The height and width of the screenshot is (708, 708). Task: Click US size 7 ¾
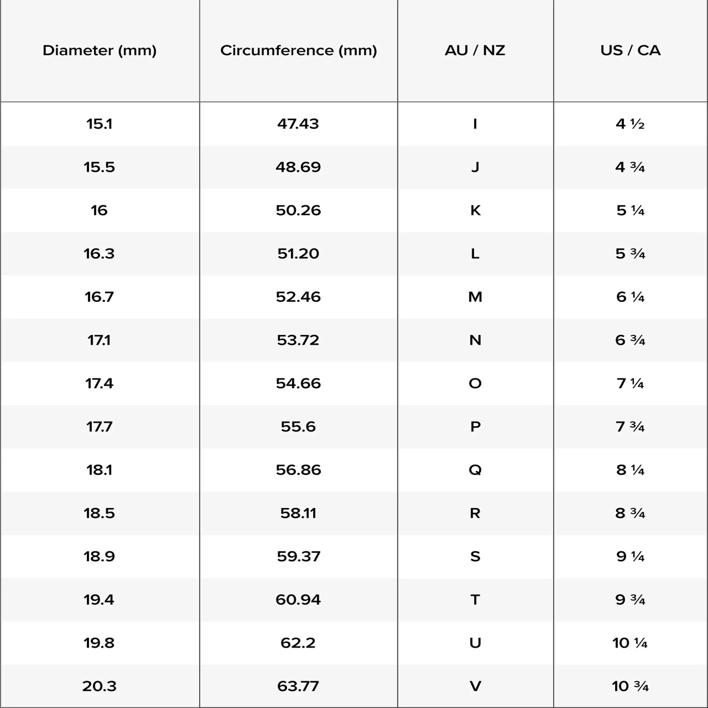pos(630,427)
